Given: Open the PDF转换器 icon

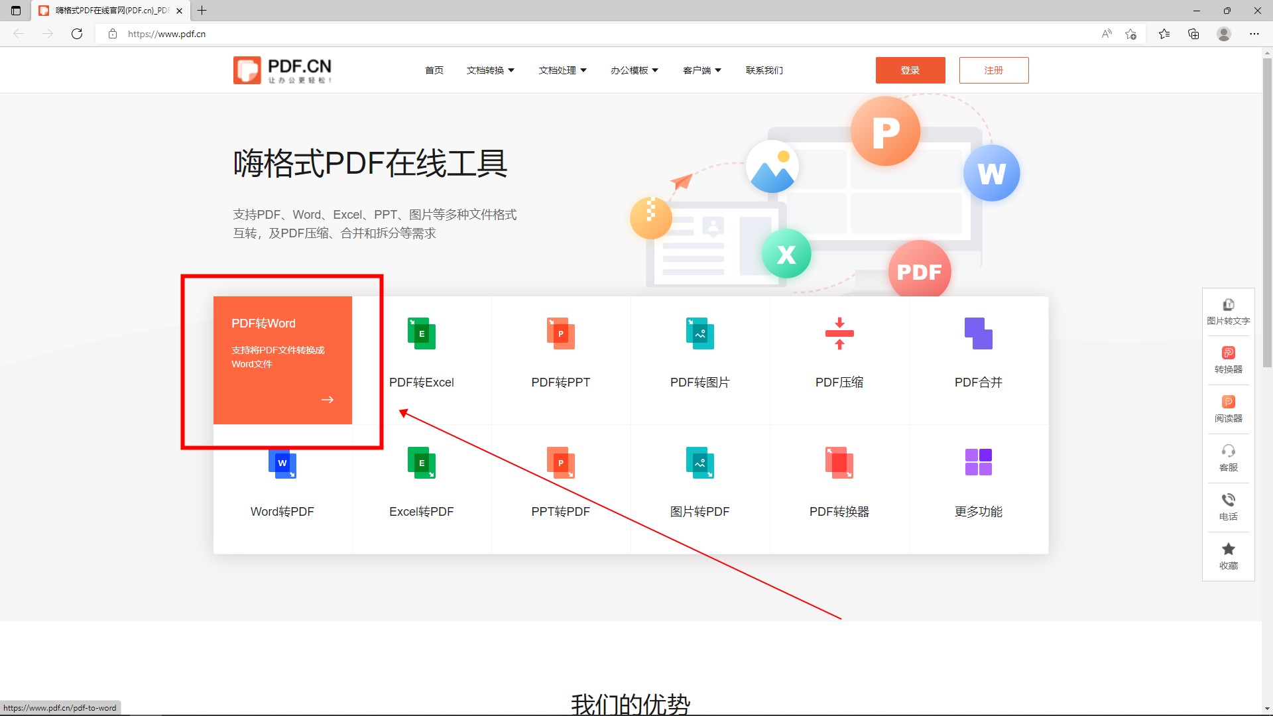Looking at the screenshot, I should [x=839, y=463].
